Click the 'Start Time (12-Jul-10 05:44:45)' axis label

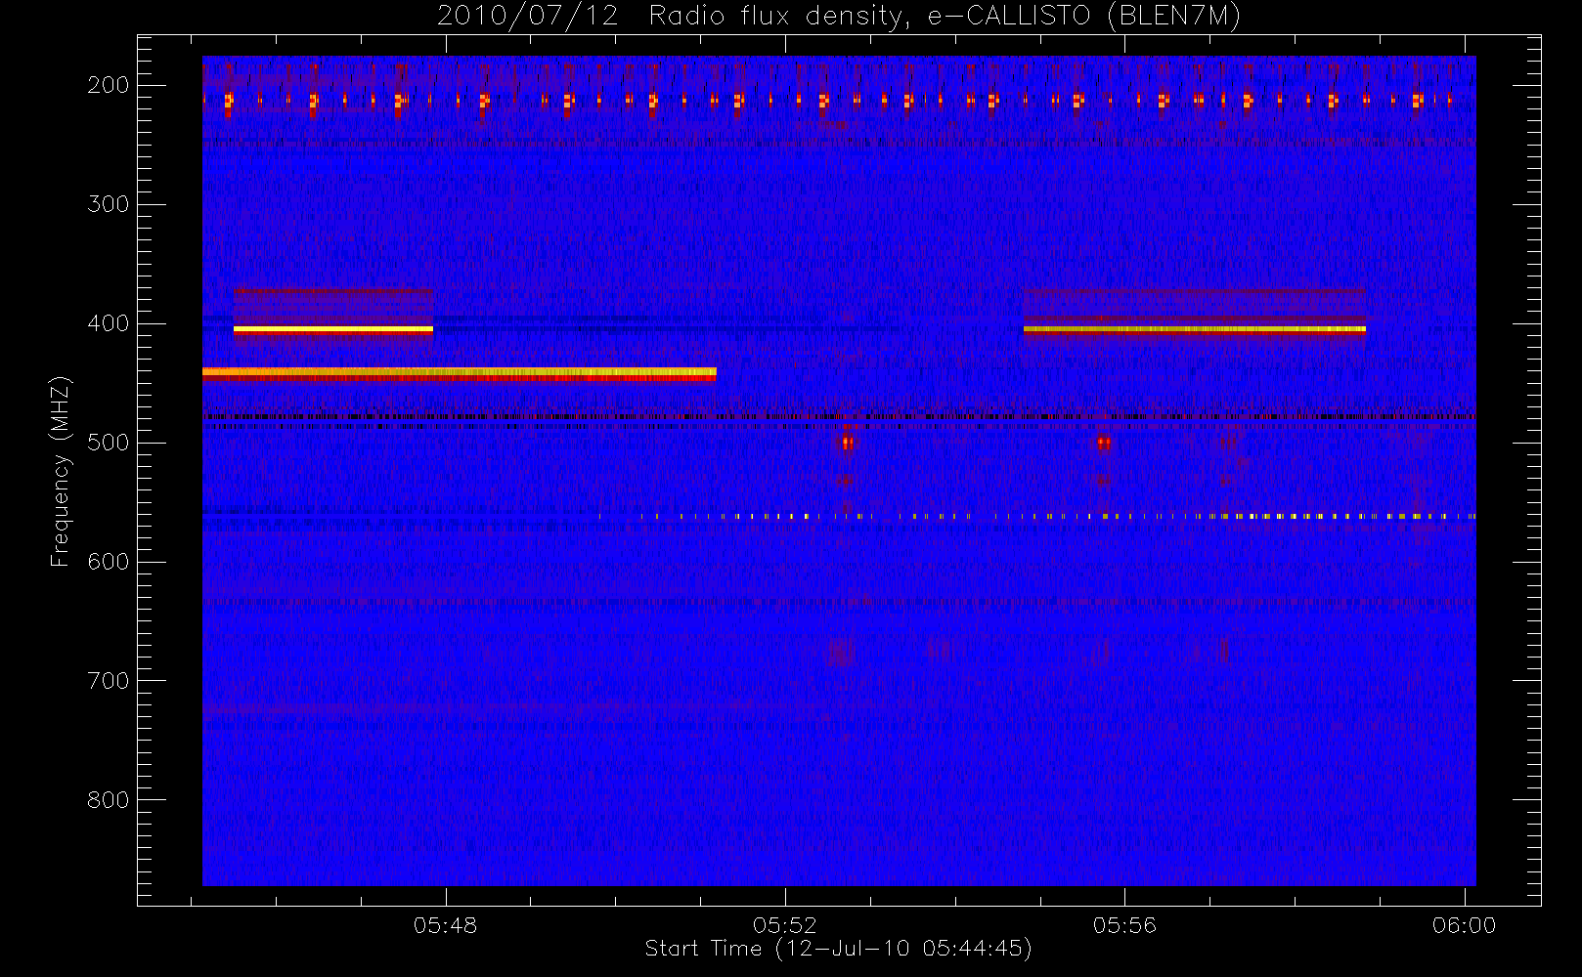[x=838, y=949]
